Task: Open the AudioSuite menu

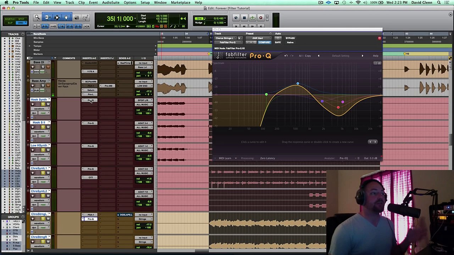Action: [x=111, y=2]
